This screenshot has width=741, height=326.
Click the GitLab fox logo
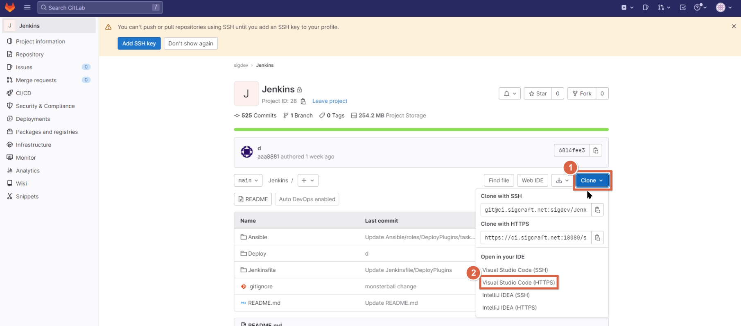pyautogui.click(x=10, y=7)
